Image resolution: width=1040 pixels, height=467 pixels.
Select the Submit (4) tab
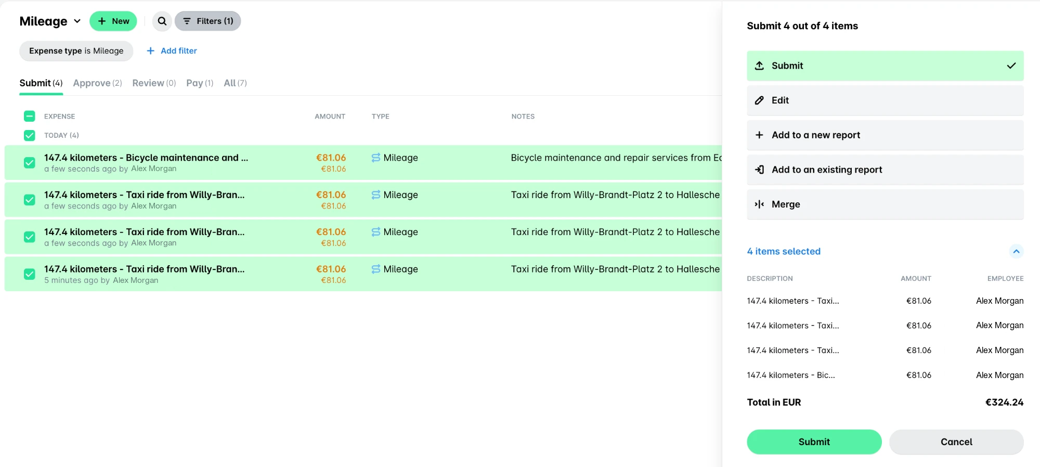pos(41,83)
